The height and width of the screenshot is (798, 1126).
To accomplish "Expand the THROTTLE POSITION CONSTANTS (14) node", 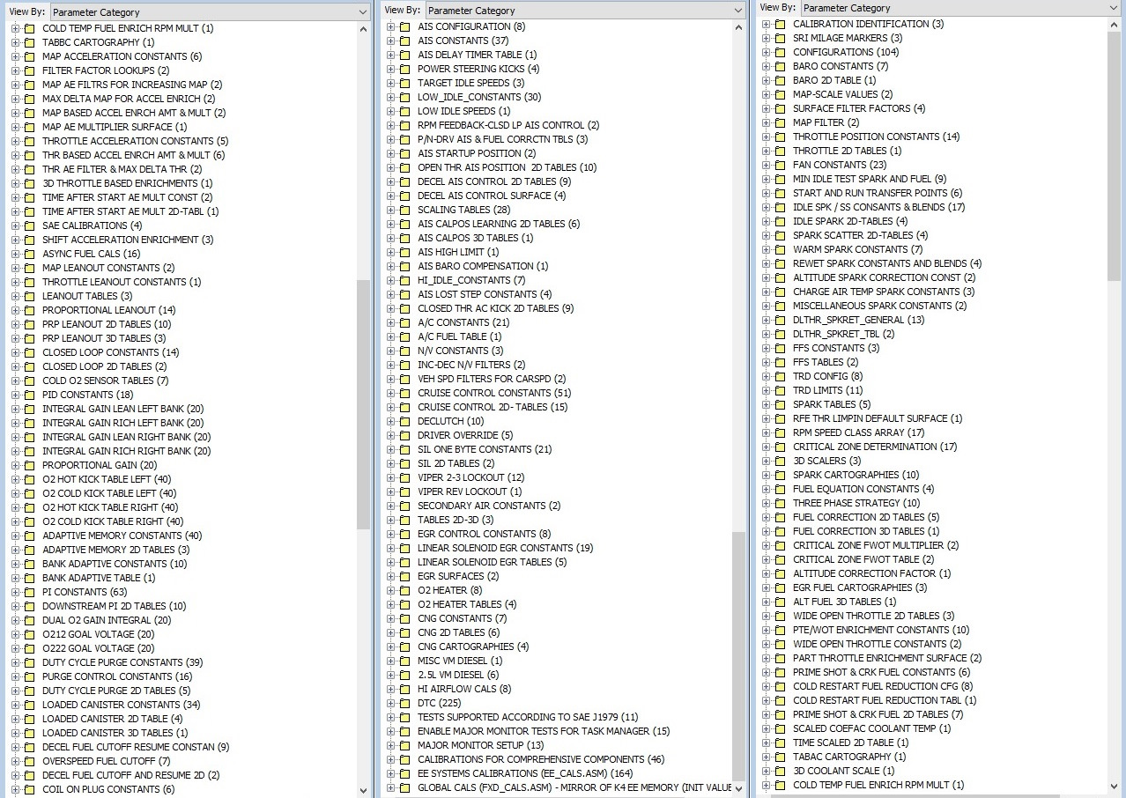I will [766, 137].
